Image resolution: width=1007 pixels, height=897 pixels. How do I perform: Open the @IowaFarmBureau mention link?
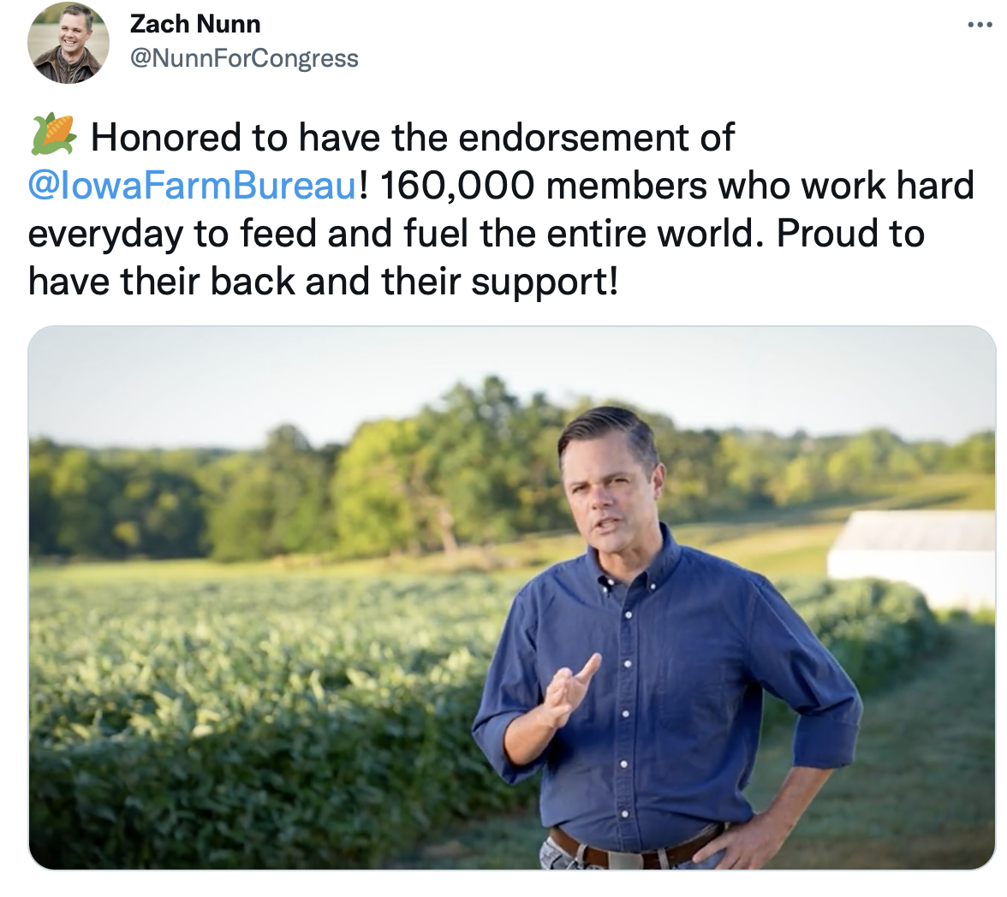192,186
